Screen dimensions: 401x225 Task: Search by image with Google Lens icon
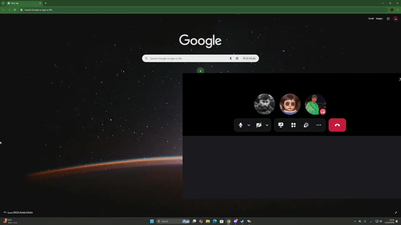(237, 58)
